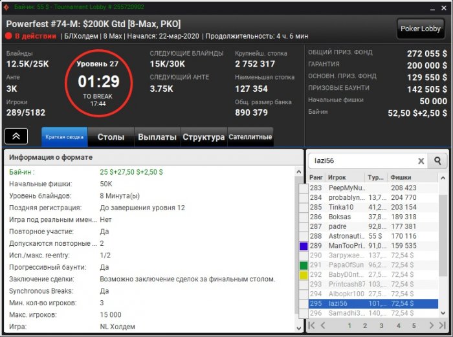Click yellow color tag next to BabyD0nt...
The width and height of the screenshot is (453, 337).
[304, 275]
